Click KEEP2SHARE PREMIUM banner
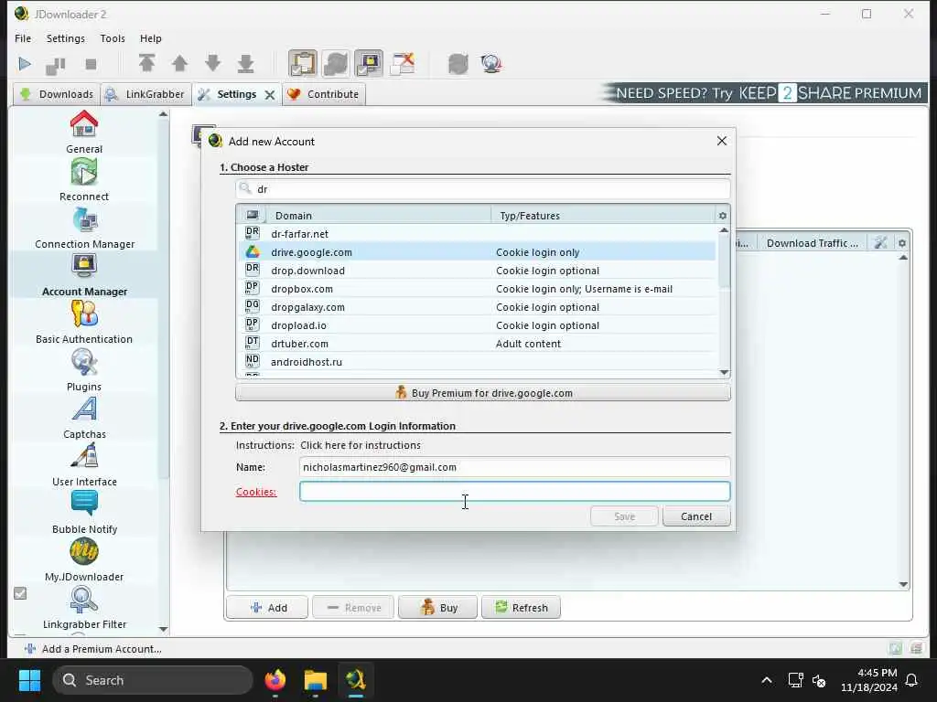The width and height of the screenshot is (937, 702). point(763,93)
